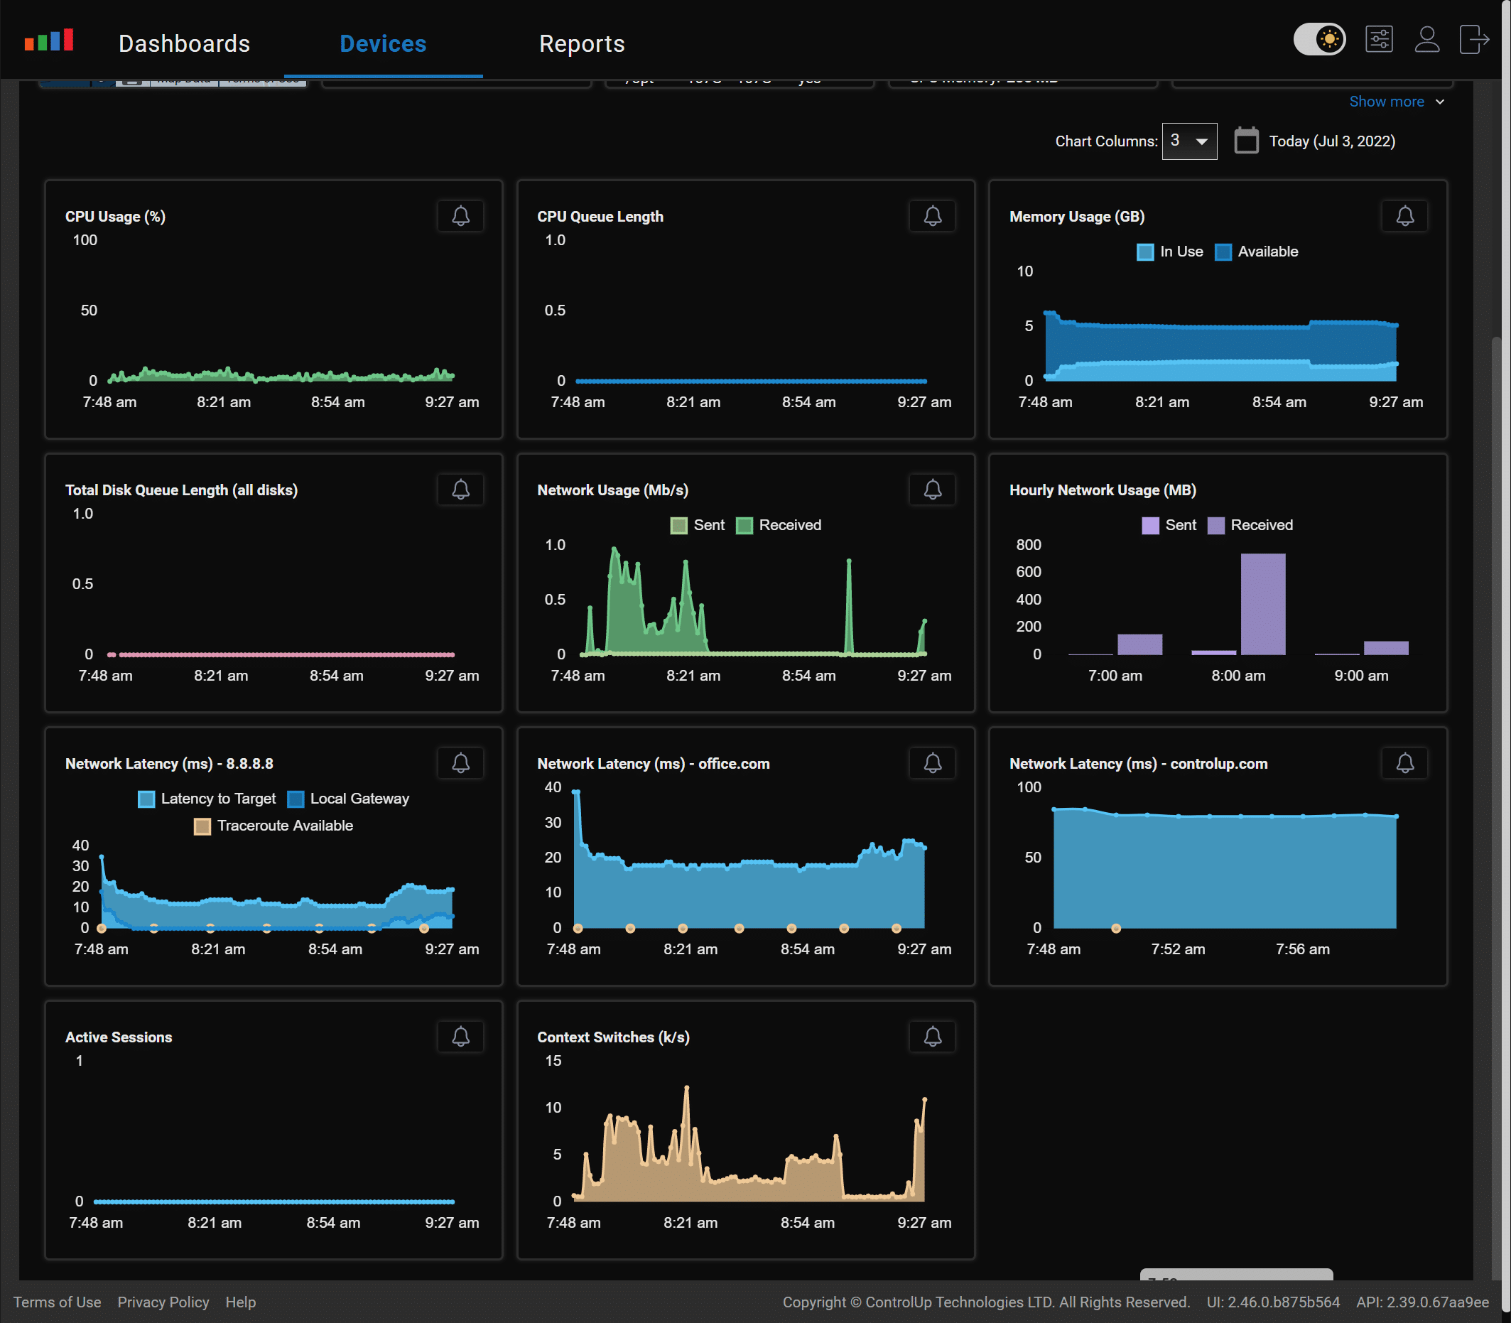Click the CPU Usage alert bell icon

[x=460, y=216]
